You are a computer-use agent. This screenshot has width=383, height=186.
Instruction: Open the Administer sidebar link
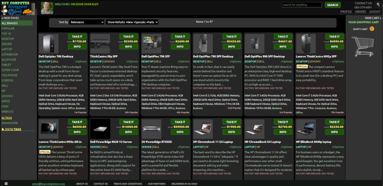[x=10, y=123]
